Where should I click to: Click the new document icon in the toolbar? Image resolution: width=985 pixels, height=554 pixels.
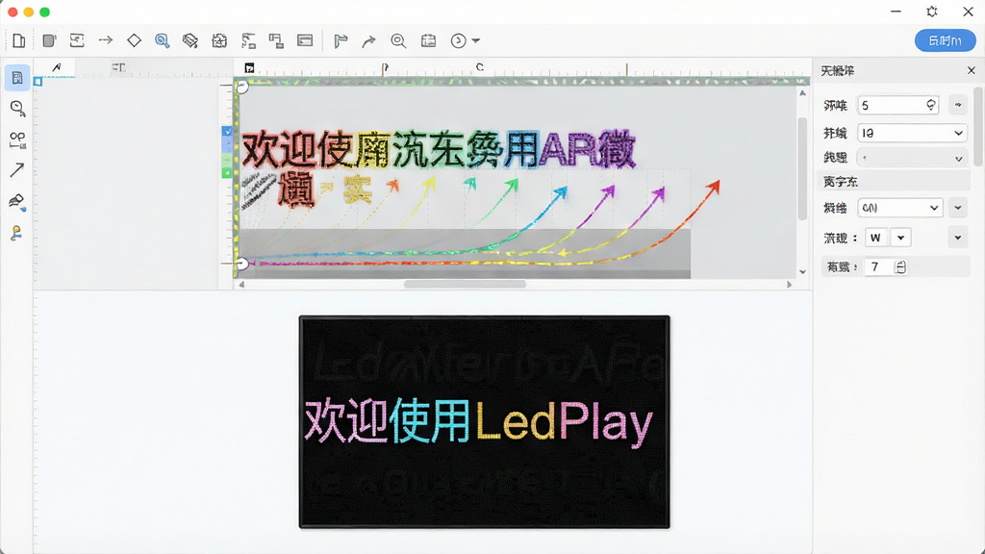(19, 40)
